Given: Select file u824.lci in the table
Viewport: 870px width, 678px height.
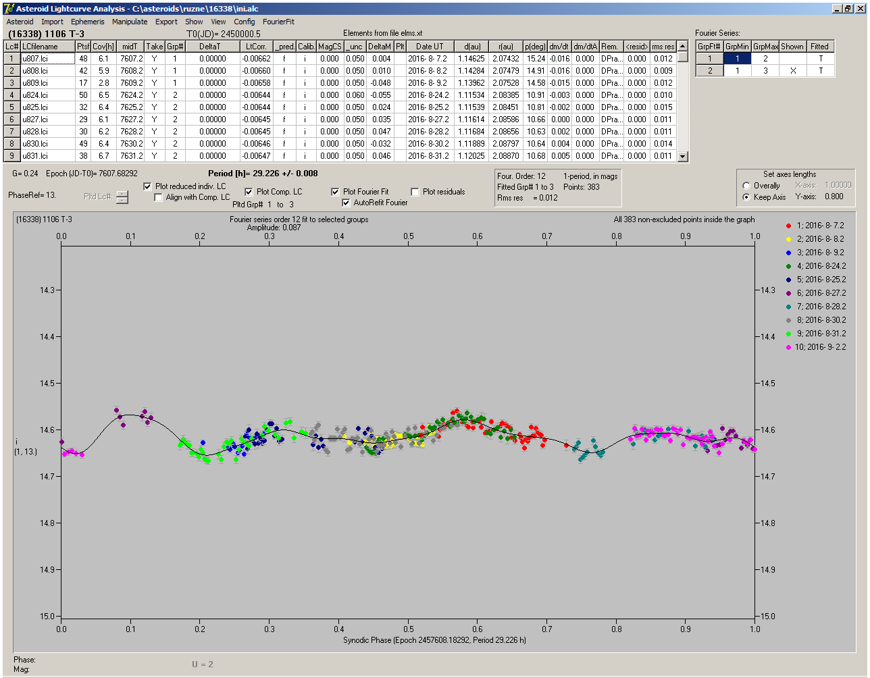Looking at the screenshot, I should 48,95.
